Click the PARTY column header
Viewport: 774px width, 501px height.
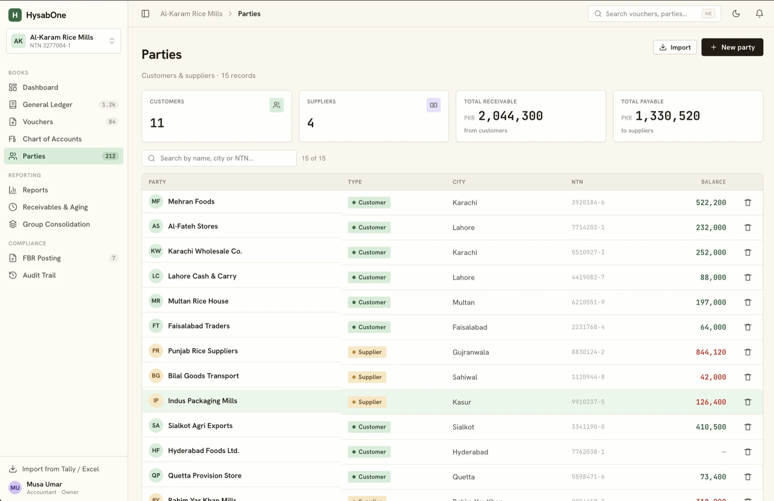157,182
